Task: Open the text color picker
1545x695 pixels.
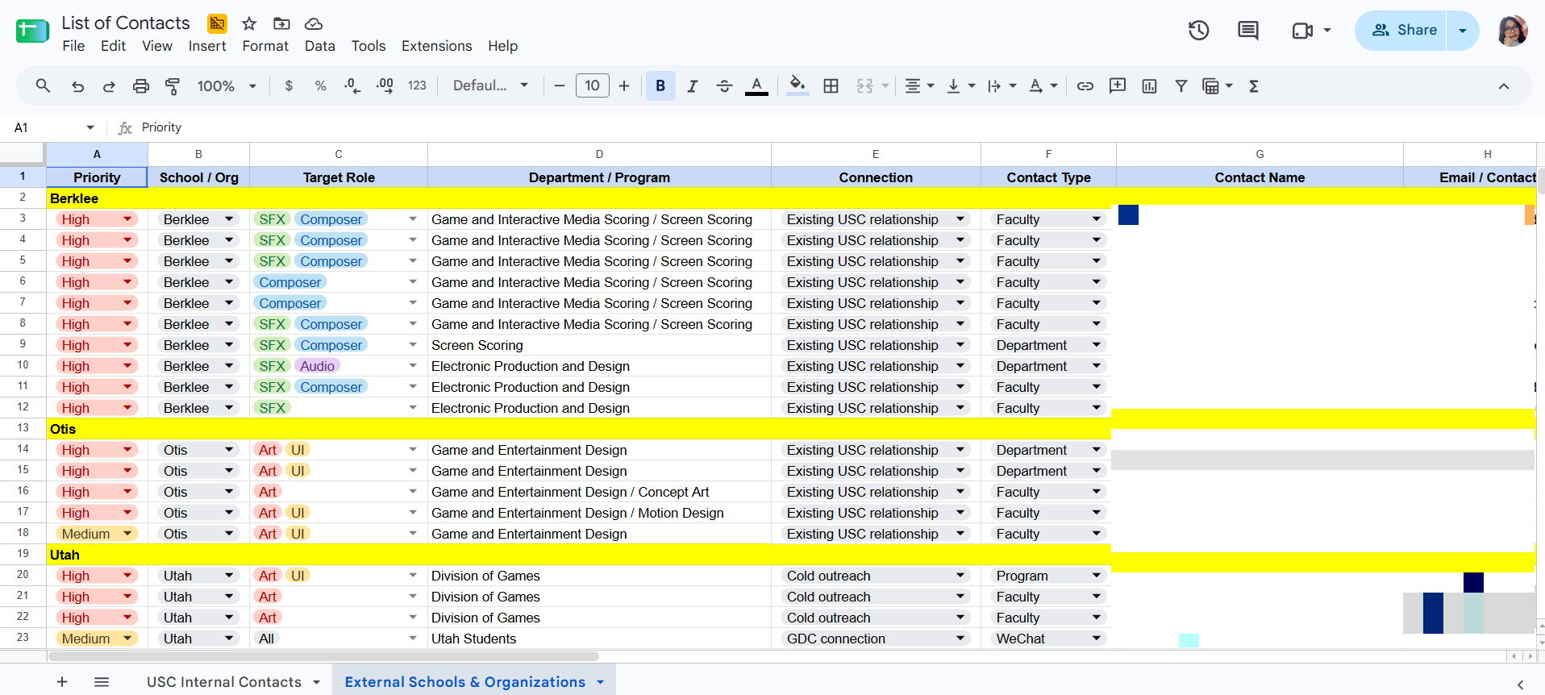Action: coord(756,86)
